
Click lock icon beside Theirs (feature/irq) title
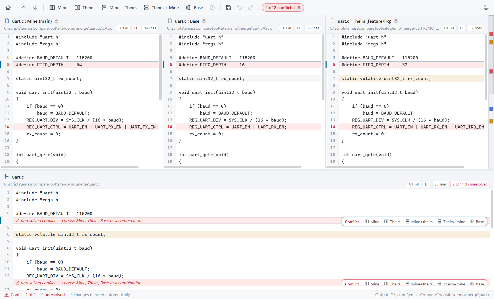point(396,21)
